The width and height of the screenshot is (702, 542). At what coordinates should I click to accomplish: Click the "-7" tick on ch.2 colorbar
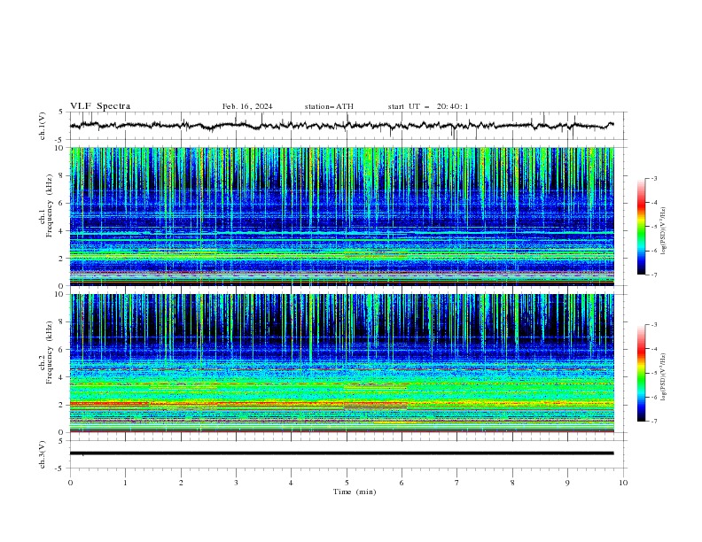tap(653, 422)
